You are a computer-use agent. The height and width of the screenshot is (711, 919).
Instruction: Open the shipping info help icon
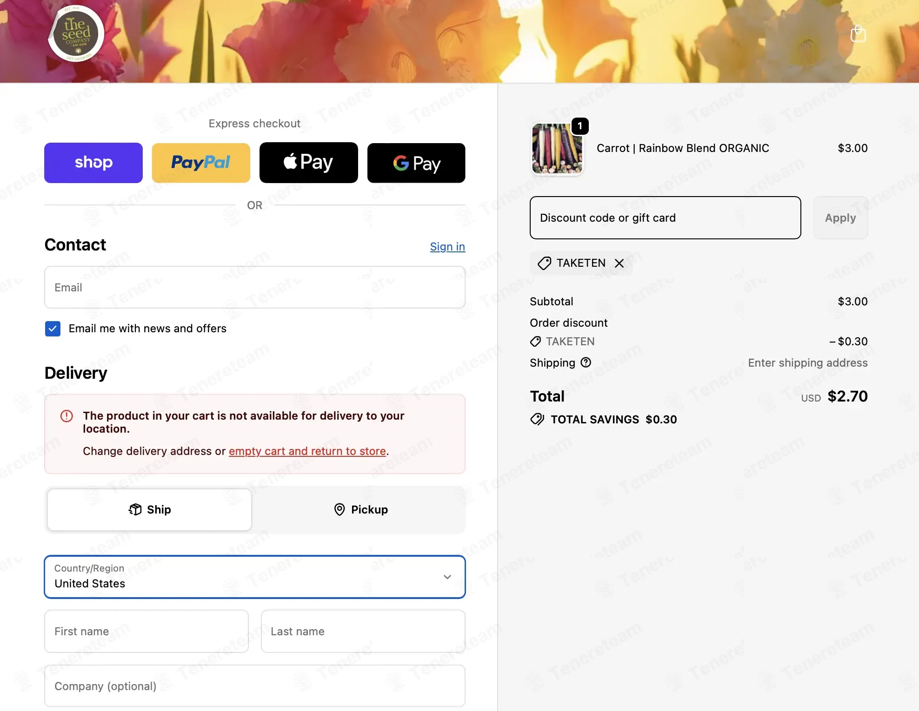pyautogui.click(x=586, y=362)
